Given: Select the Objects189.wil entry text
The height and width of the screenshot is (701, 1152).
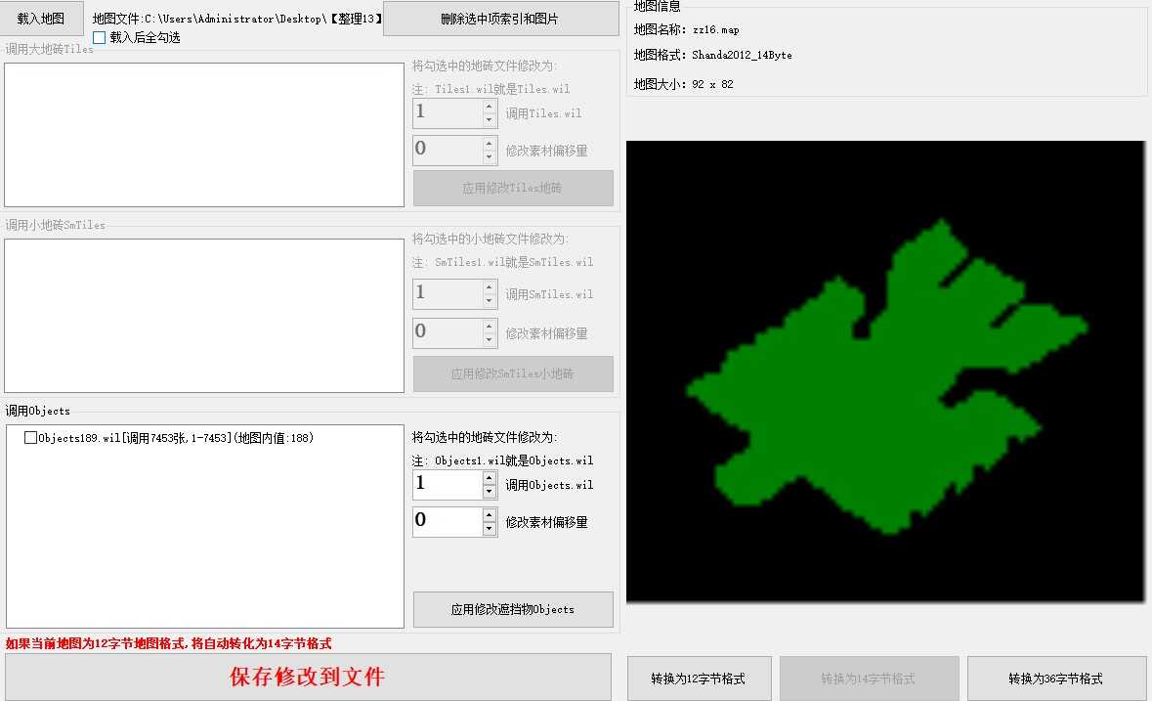Looking at the screenshot, I should pos(176,439).
